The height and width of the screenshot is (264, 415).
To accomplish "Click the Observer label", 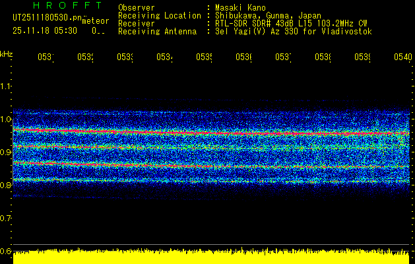I will (137, 8).
